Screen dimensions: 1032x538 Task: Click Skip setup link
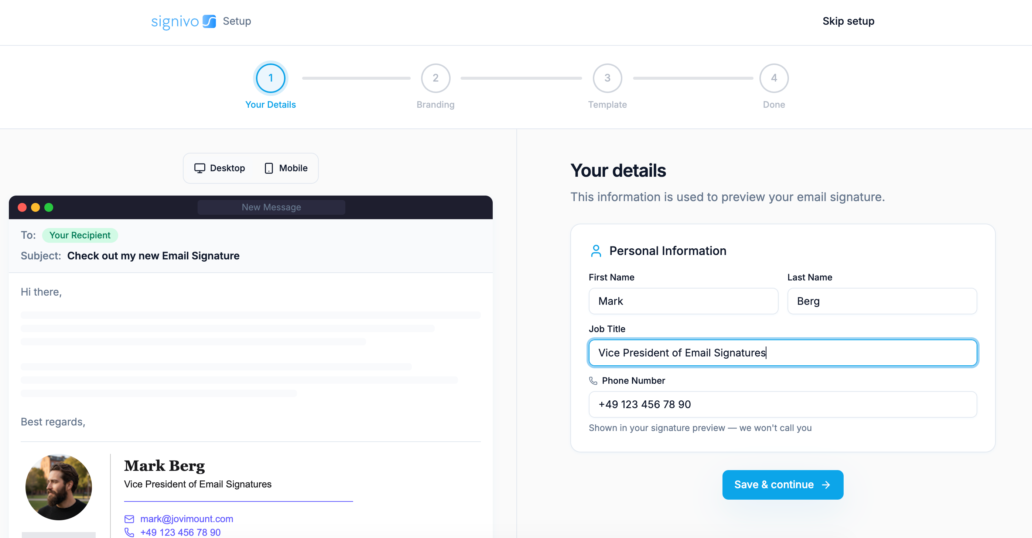(x=848, y=21)
